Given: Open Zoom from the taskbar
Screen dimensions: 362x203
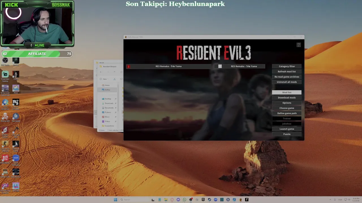Looking at the screenshot, I should click(x=216, y=200).
